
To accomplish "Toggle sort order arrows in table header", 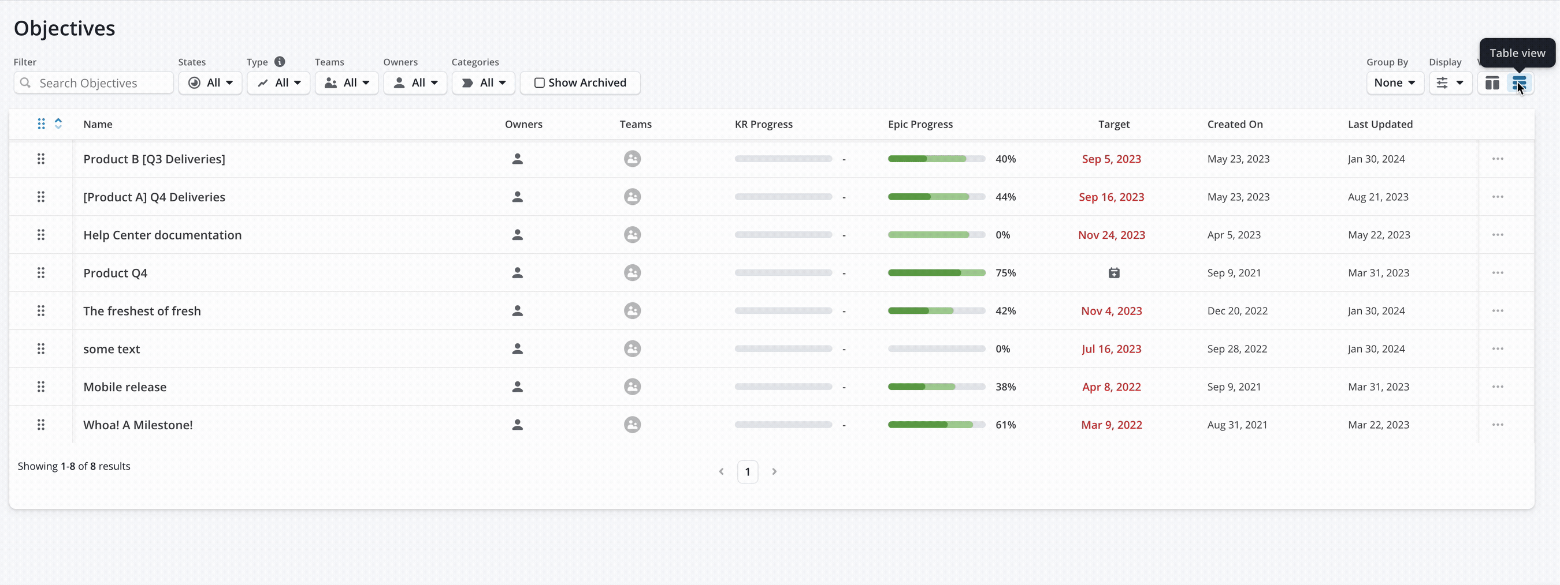I will (x=58, y=123).
